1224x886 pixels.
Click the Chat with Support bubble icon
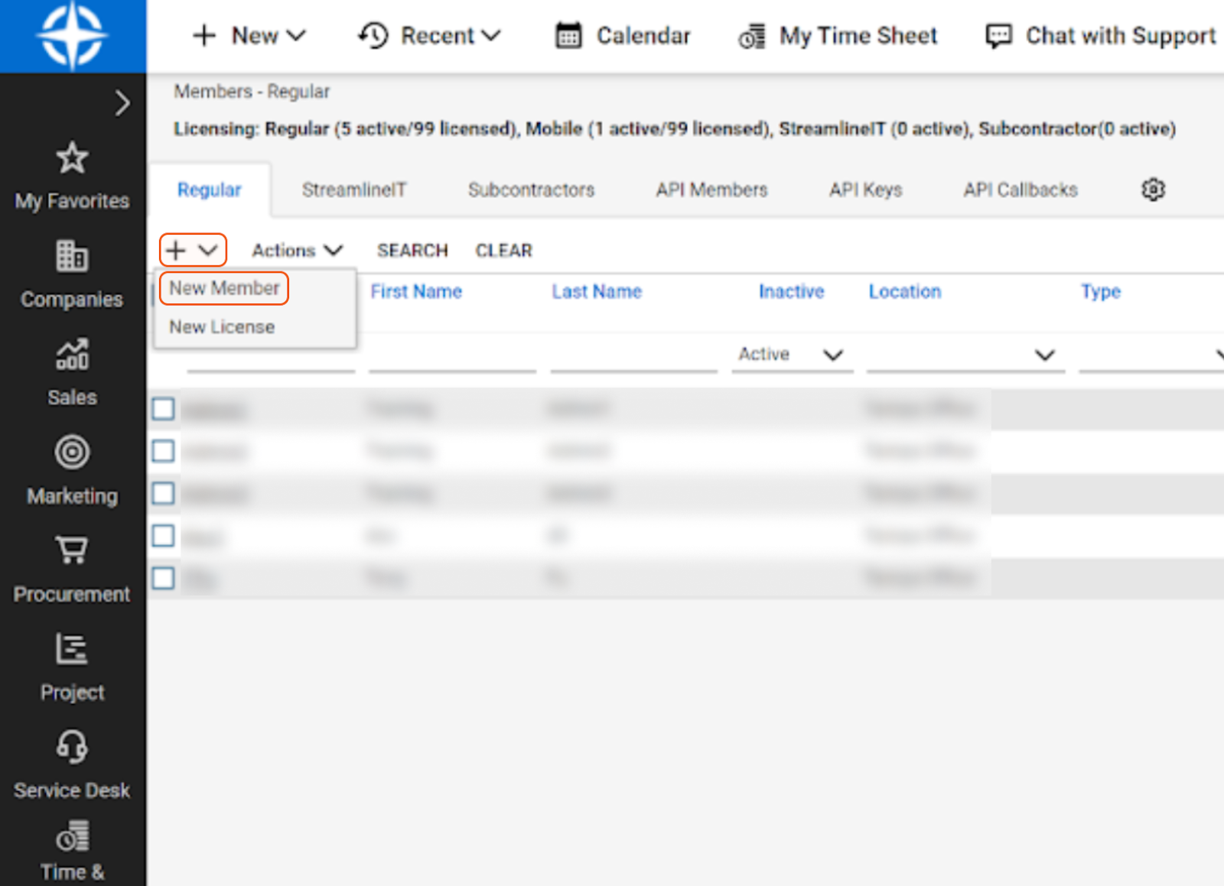pyautogui.click(x=998, y=36)
